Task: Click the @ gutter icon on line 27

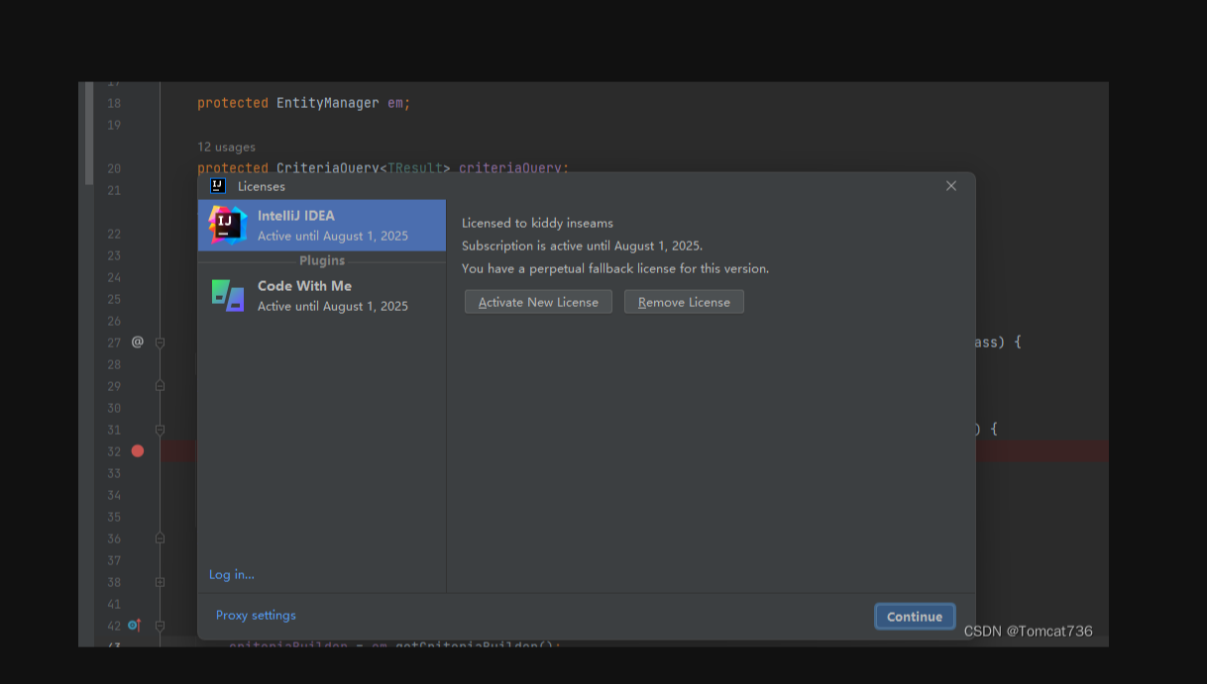Action: [x=138, y=342]
